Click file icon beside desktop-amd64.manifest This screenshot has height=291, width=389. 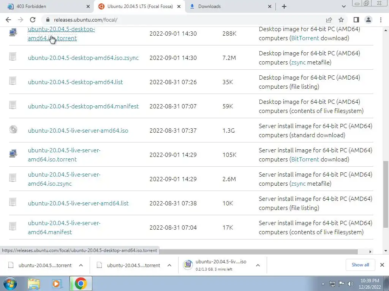13,105
